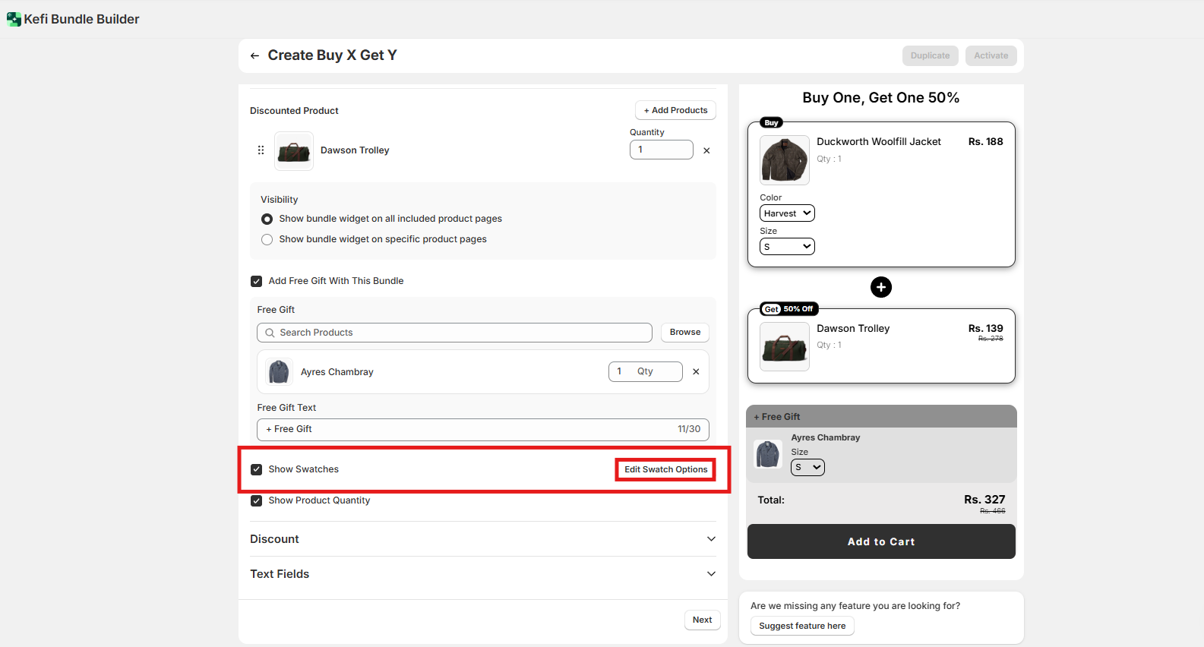Image resolution: width=1204 pixels, height=647 pixels.
Task: Open the Harvest color dropdown
Action: (787, 213)
